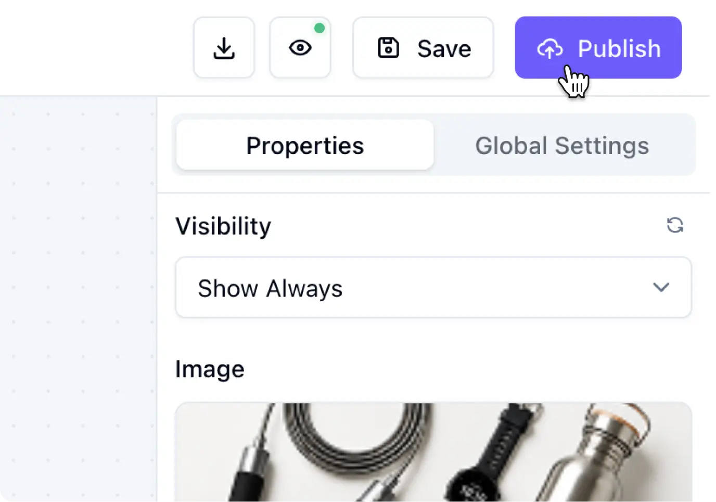Image resolution: width=716 pixels, height=502 pixels.
Task: Expand the Show Always chevron arrow
Action: (x=661, y=287)
